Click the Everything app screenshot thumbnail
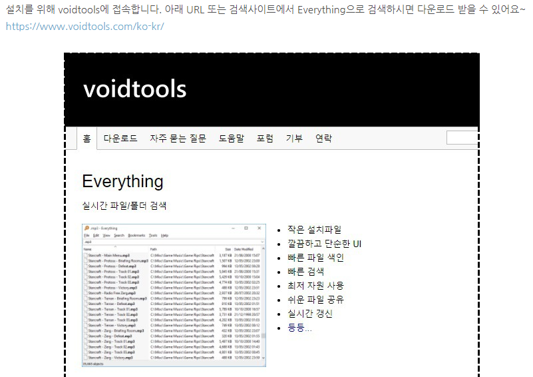 (174, 295)
